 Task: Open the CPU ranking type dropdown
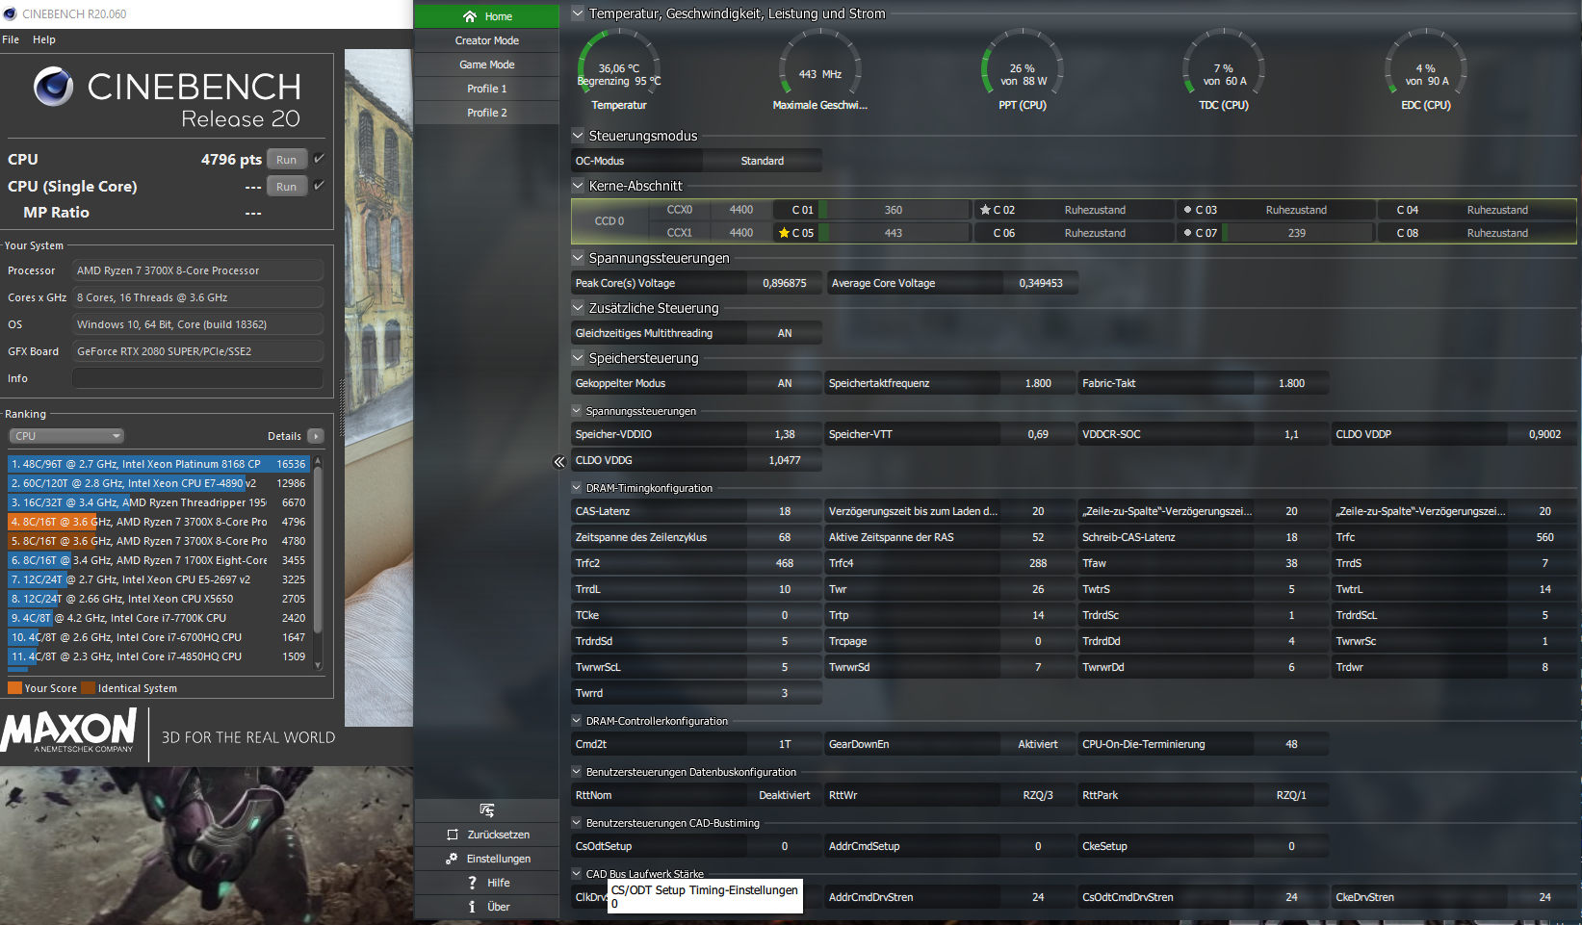pos(66,436)
